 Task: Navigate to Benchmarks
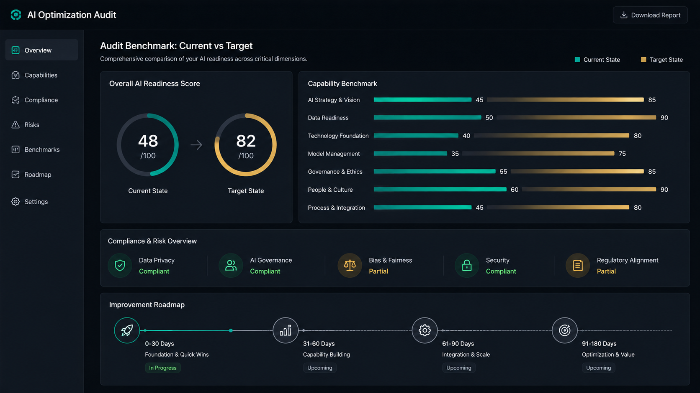point(41,150)
